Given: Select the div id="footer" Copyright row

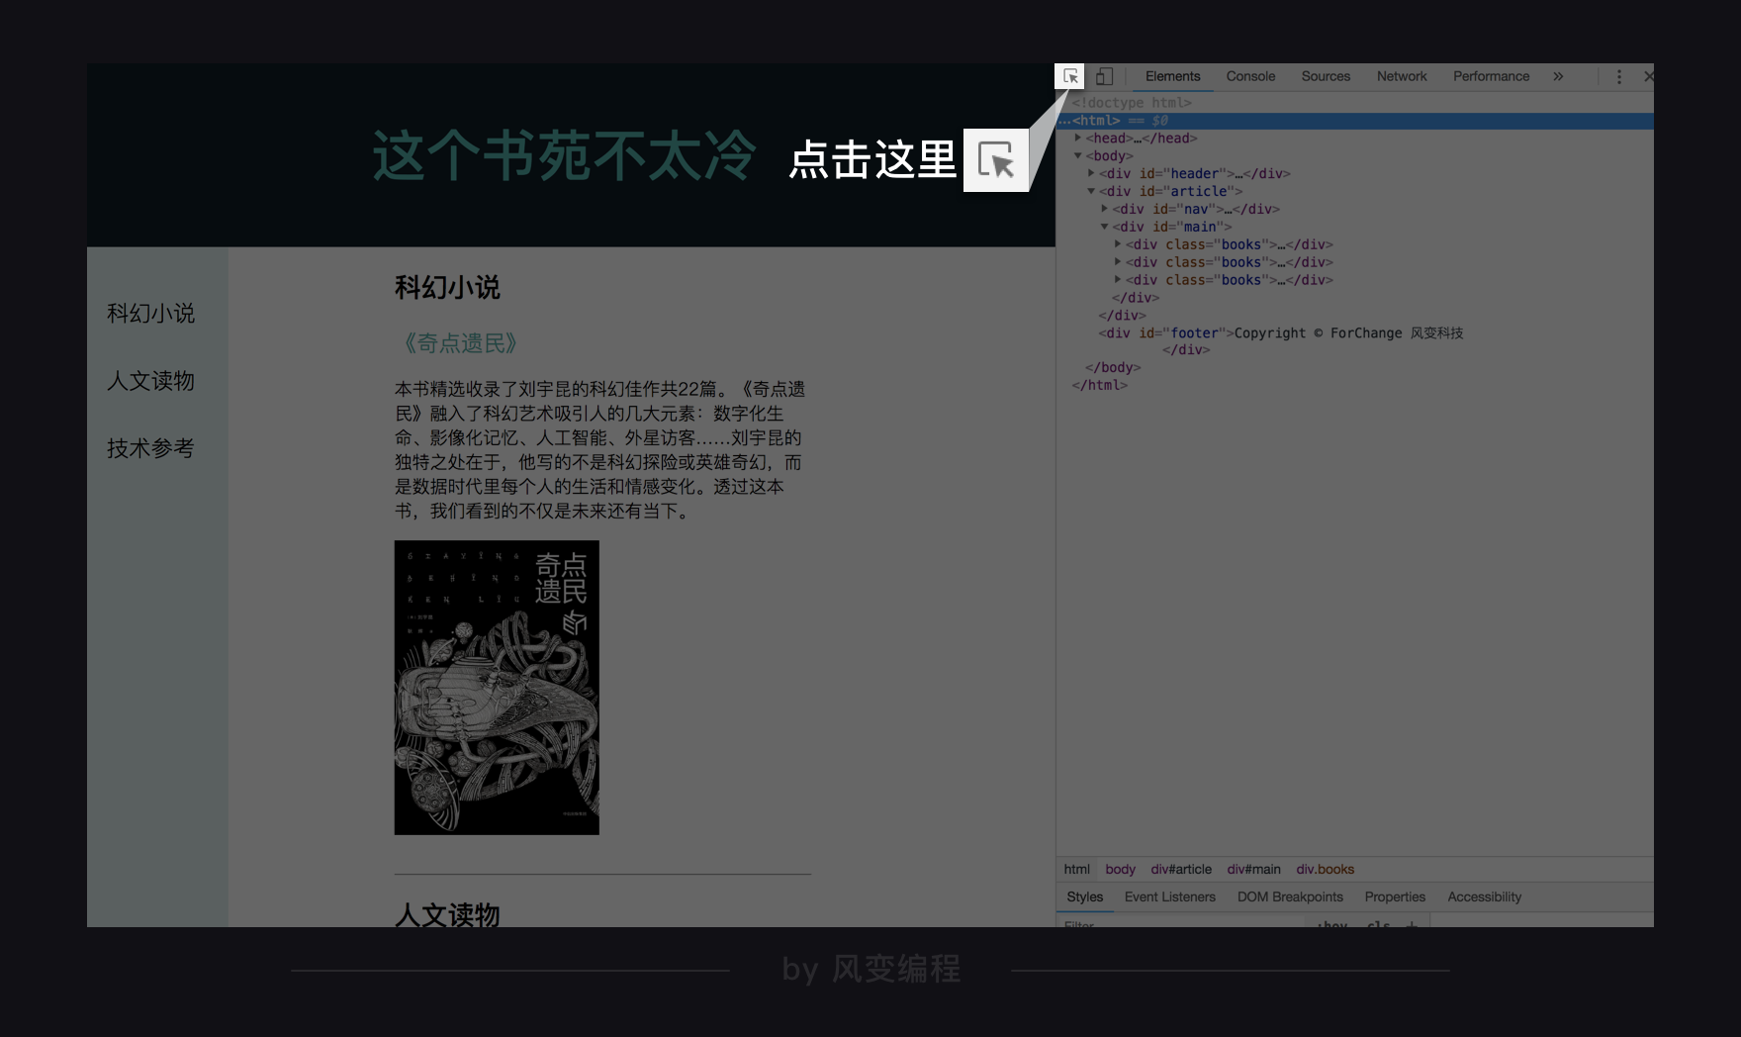Looking at the screenshot, I should [1281, 333].
